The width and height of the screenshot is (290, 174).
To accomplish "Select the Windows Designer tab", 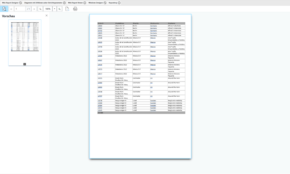I will (95, 3).
